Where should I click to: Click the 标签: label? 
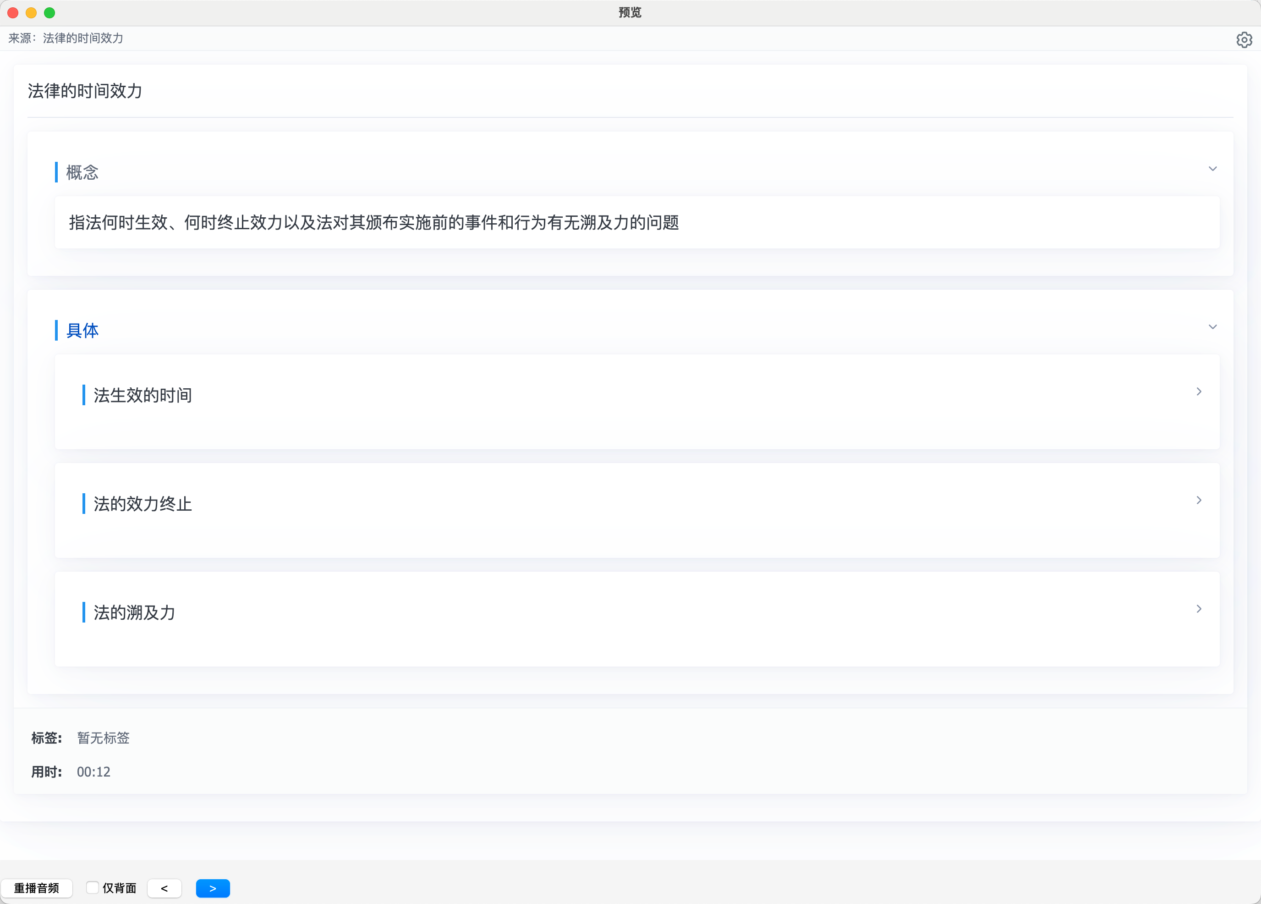[x=47, y=738]
